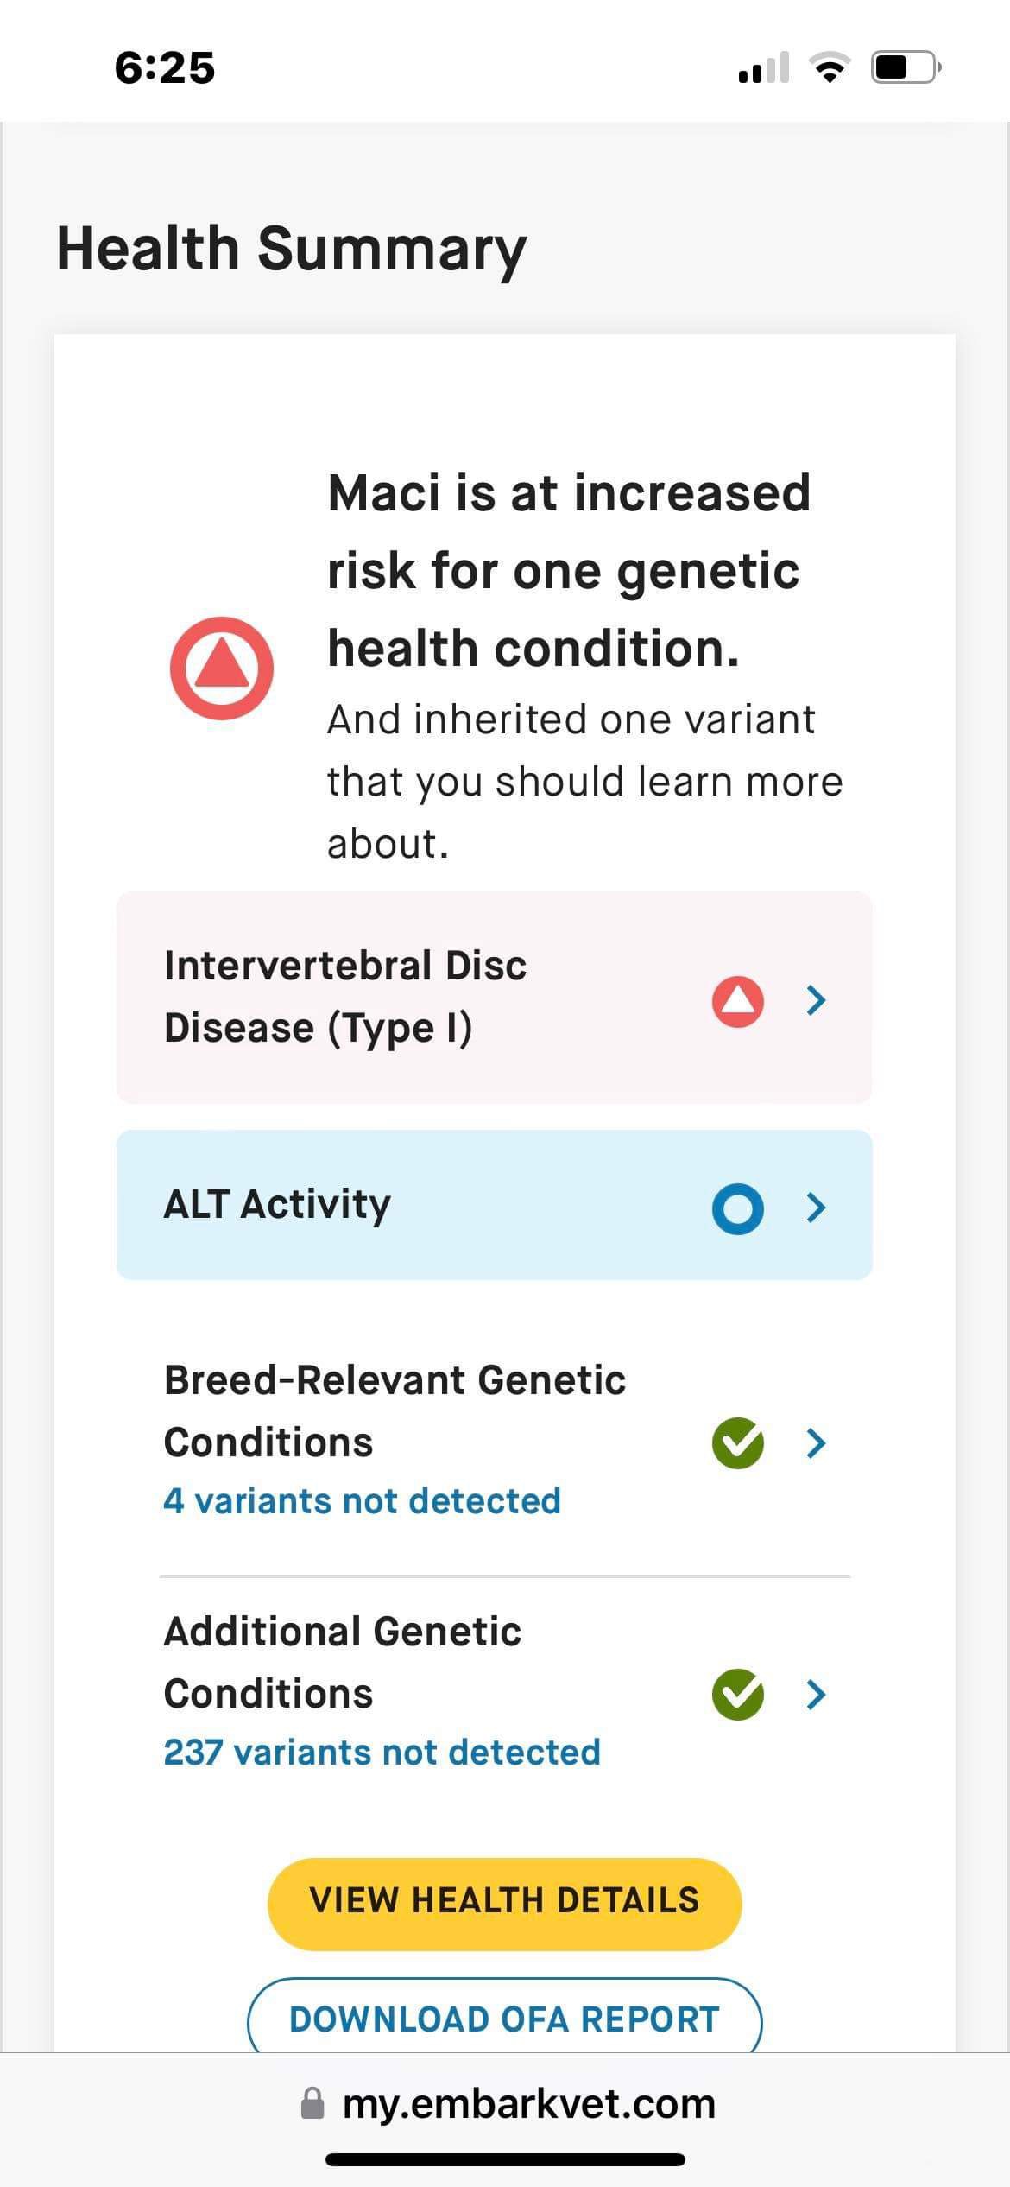
Task: Tap the Wi-Fi status icon
Action: [x=830, y=67]
